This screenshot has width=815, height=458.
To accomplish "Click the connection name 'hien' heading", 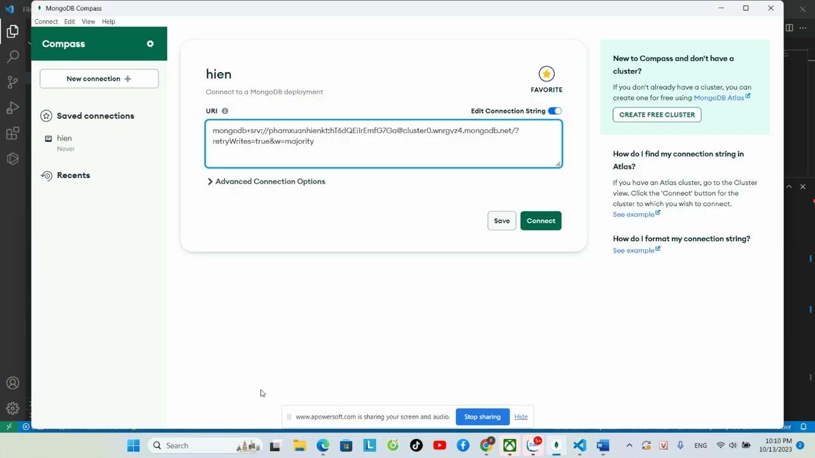I will [x=218, y=74].
